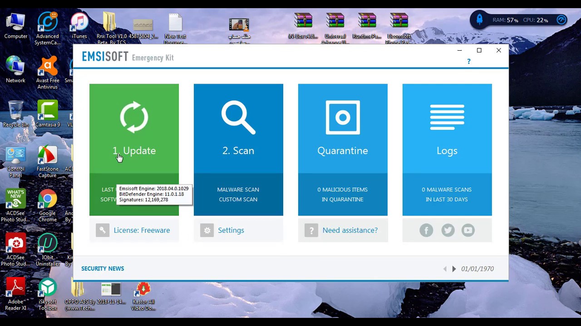Start a Custom Scan
The height and width of the screenshot is (326, 581).
pyautogui.click(x=238, y=200)
